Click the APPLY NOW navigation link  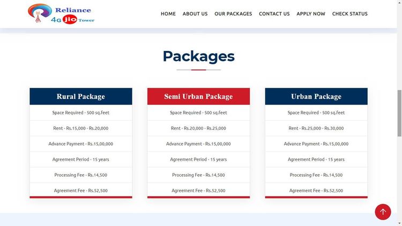[x=310, y=14]
